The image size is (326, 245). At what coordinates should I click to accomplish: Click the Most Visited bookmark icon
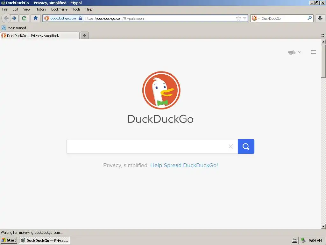(4, 28)
